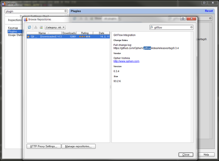Clear the gitflow search text
The width and height of the screenshot is (219, 161).
(x=191, y=27)
